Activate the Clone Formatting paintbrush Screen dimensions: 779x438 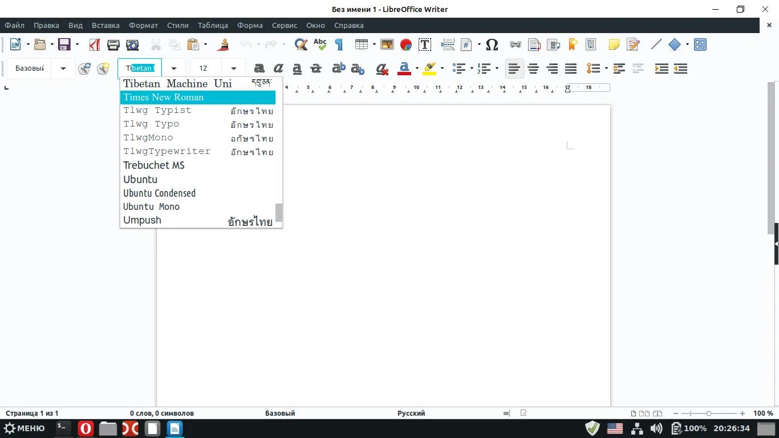point(224,44)
